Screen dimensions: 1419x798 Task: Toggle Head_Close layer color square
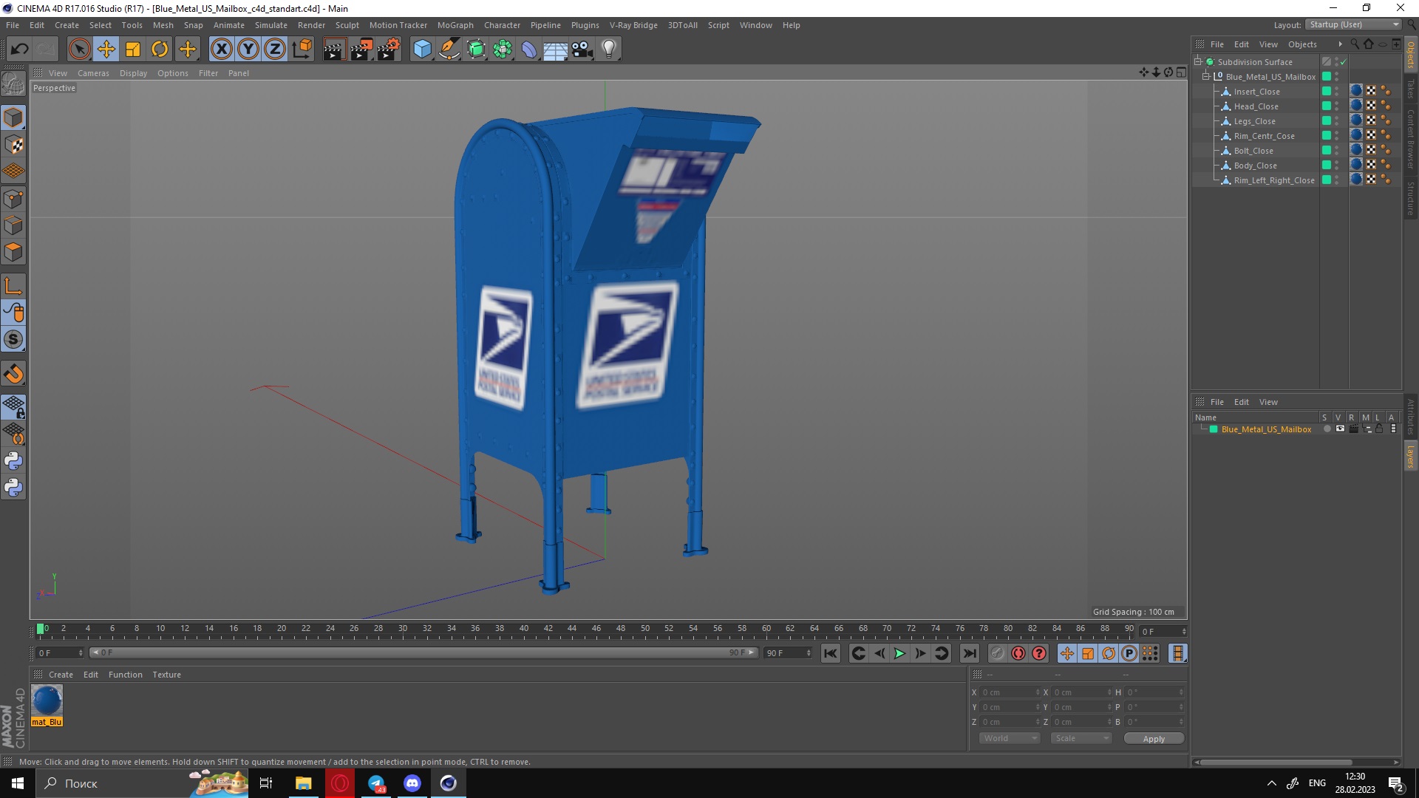[x=1327, y=106]
